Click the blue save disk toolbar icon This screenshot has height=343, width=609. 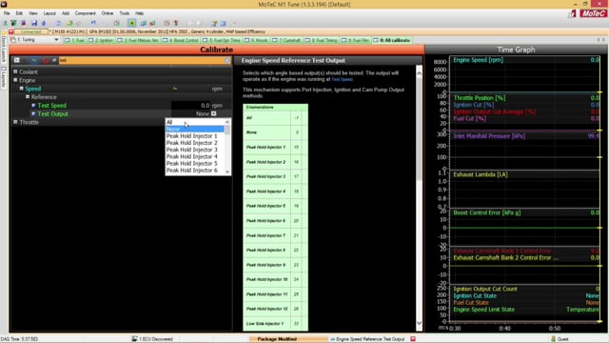click(34, 23)
